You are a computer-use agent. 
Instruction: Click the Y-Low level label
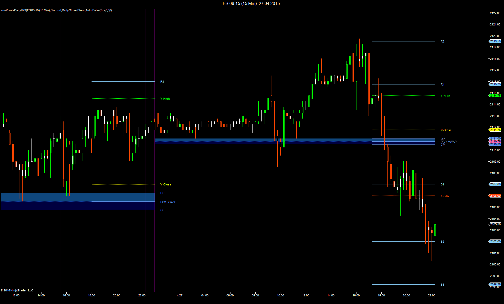coord(445,196)
